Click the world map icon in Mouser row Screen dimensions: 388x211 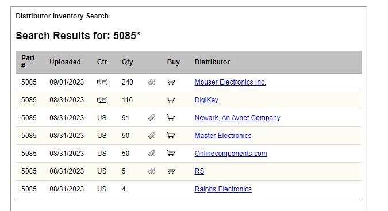click(x=102, y=82)
